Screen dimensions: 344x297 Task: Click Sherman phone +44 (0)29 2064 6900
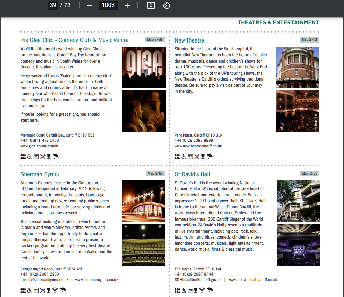[x=40, y=274]
